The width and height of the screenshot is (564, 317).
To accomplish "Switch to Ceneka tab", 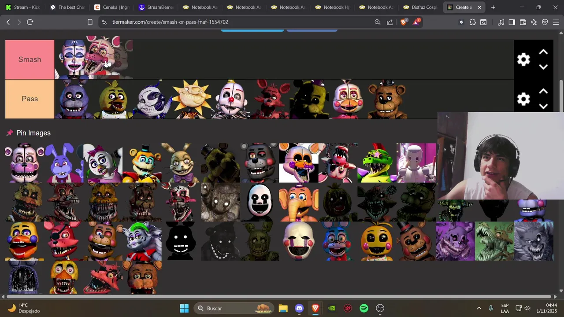I will (111, 7).
